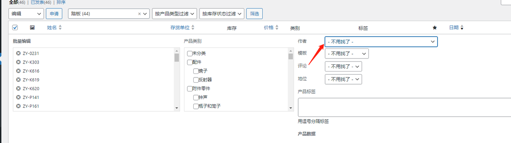Viewport: 511px width, 143px height.
Task: Click the 标签 column header
Action: [363, 28]
